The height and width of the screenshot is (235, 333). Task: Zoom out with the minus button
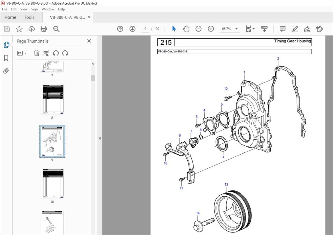198,29
